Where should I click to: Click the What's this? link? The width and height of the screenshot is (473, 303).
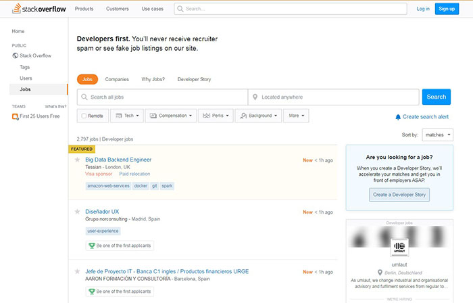click(x=55, y=106)
